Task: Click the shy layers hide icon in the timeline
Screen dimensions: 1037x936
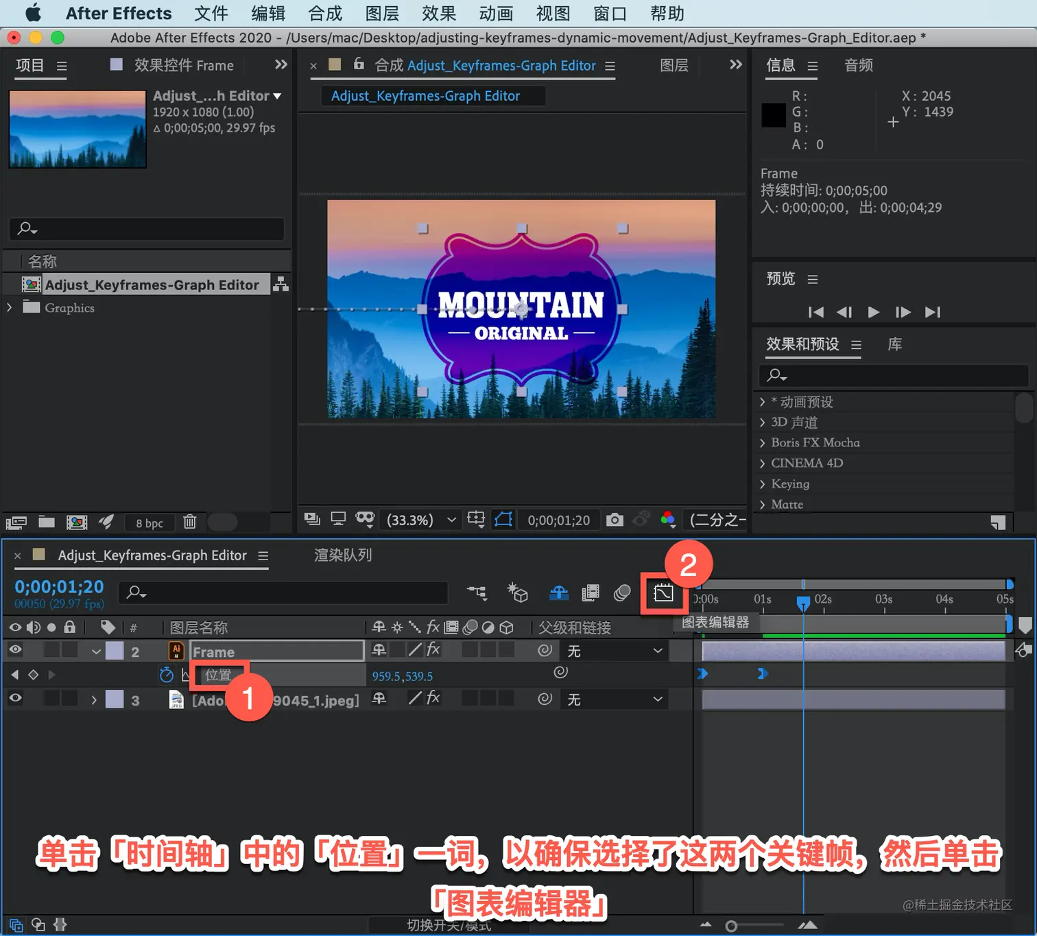Action: (559, 592)
